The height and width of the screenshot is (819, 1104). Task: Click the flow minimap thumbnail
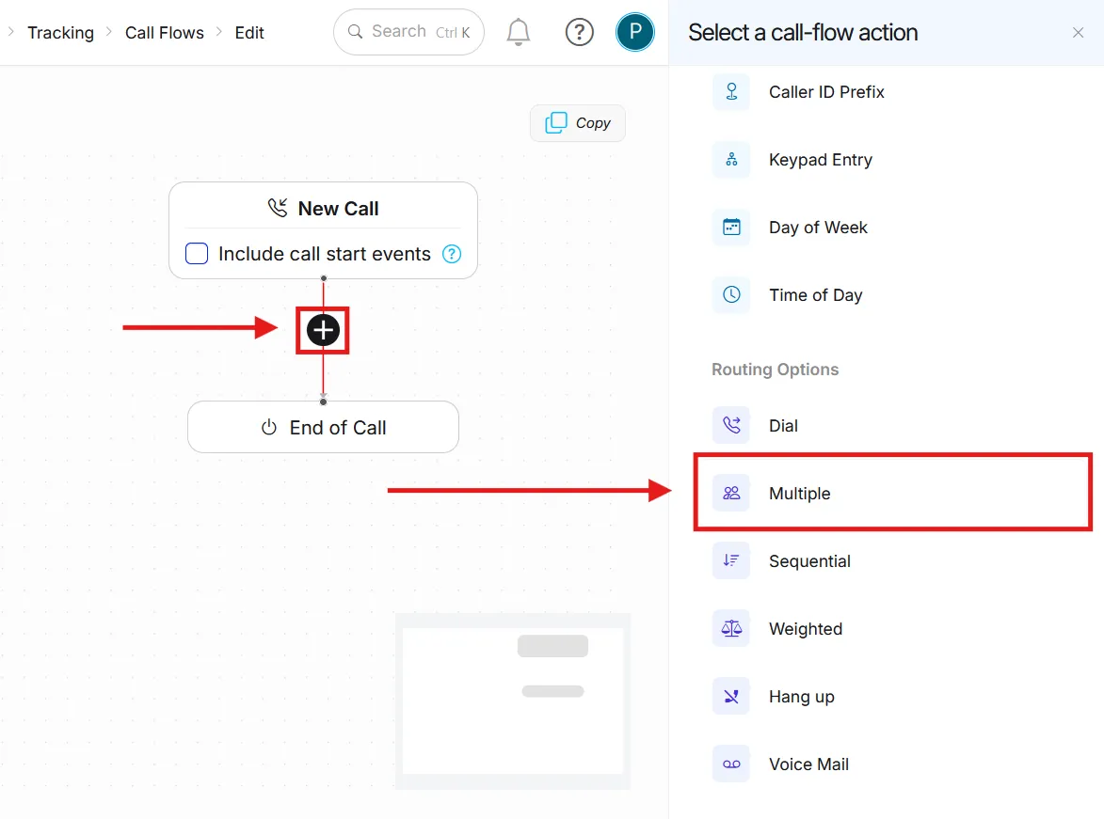point(513,701)
